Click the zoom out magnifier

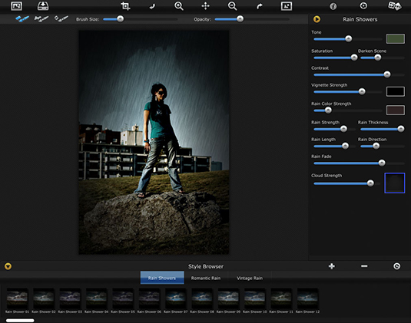pos(232,6)
